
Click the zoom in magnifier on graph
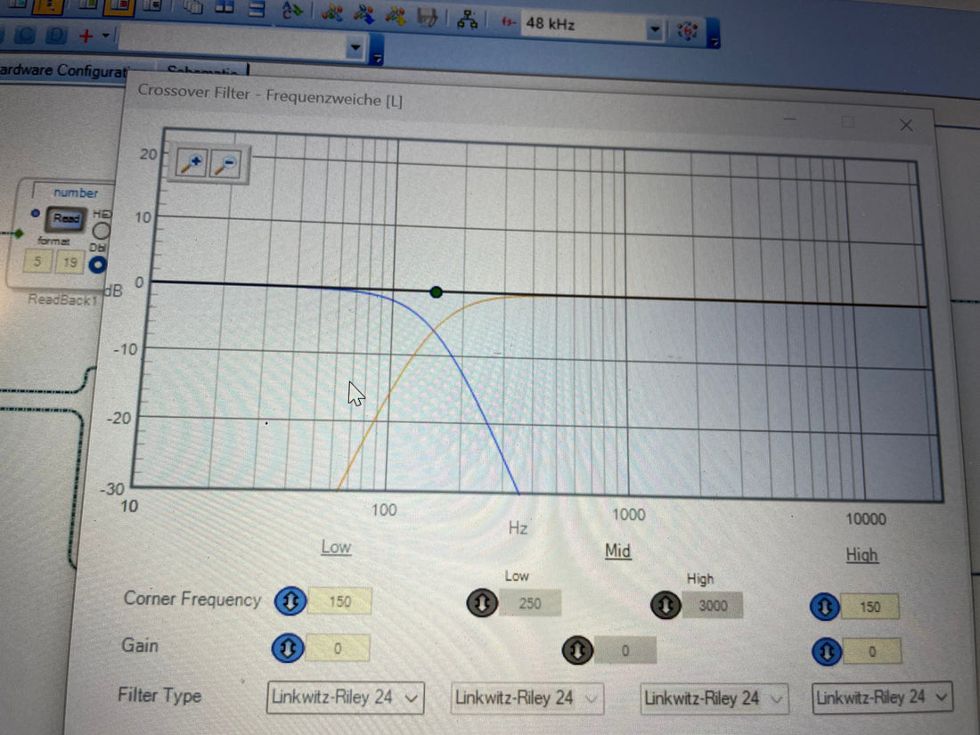pyautogui.click(x=192, y=163)
